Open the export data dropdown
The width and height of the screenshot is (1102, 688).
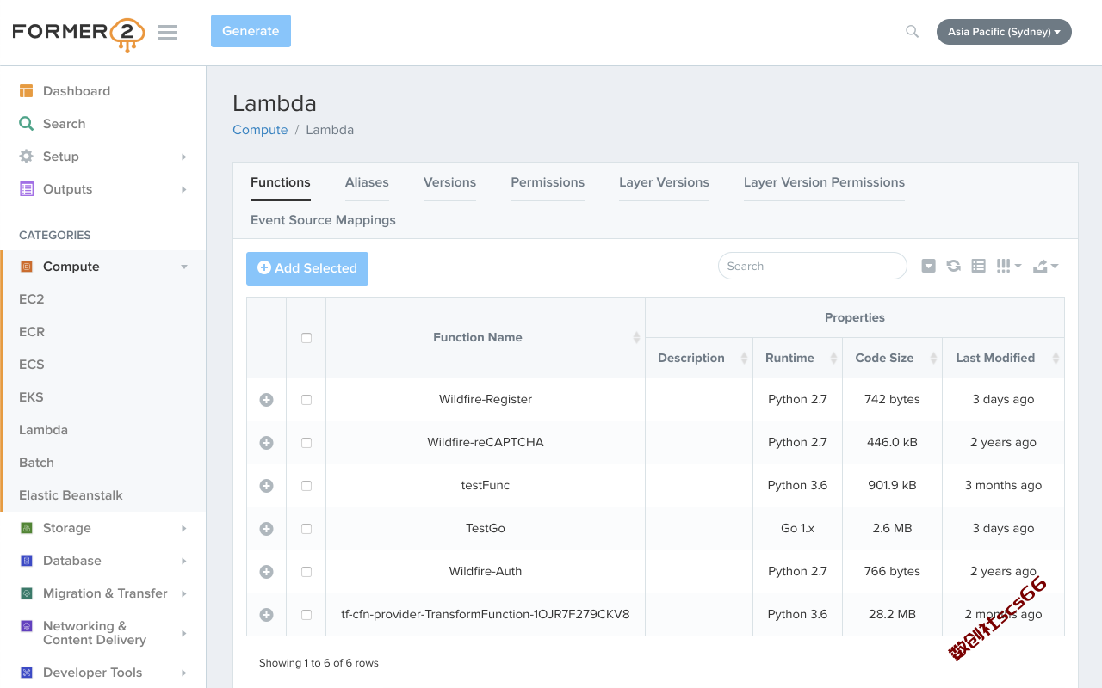[1045, 266]
